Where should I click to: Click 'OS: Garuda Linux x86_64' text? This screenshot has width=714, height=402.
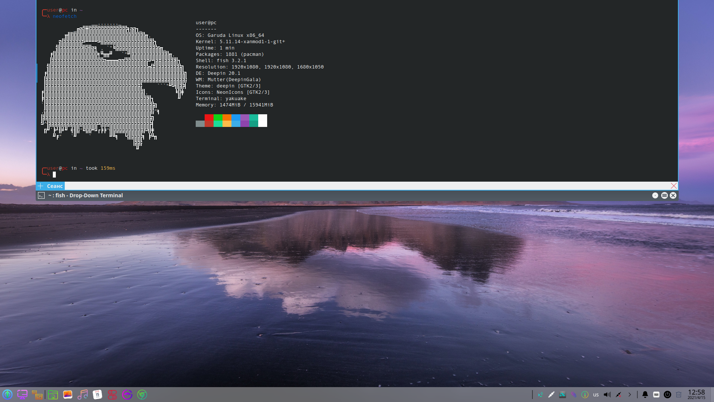tap(230, 35)
